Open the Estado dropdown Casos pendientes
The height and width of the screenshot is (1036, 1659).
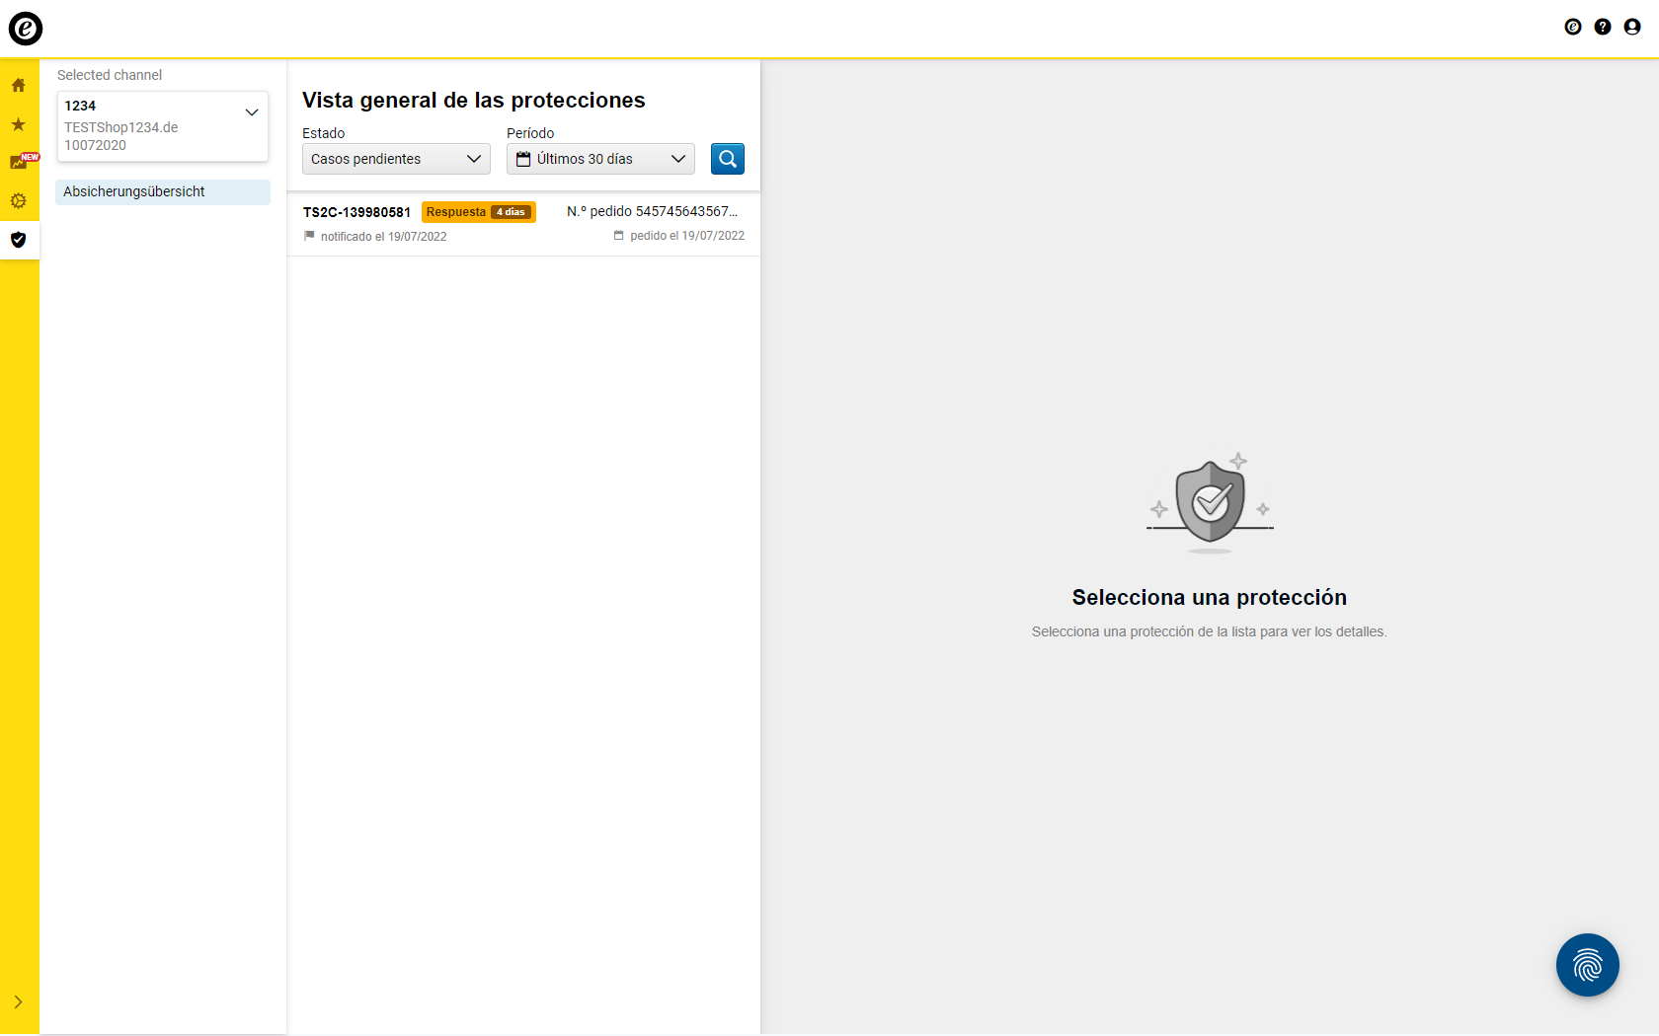coord(396,159)
